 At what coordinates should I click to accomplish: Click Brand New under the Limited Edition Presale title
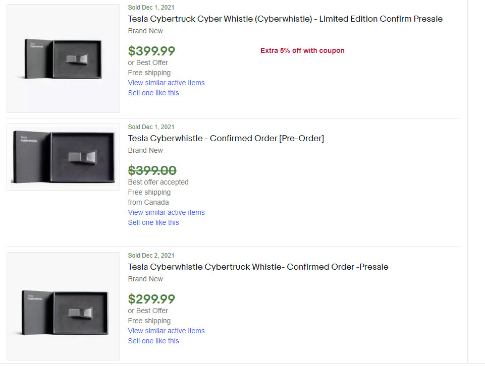point(145,31)
